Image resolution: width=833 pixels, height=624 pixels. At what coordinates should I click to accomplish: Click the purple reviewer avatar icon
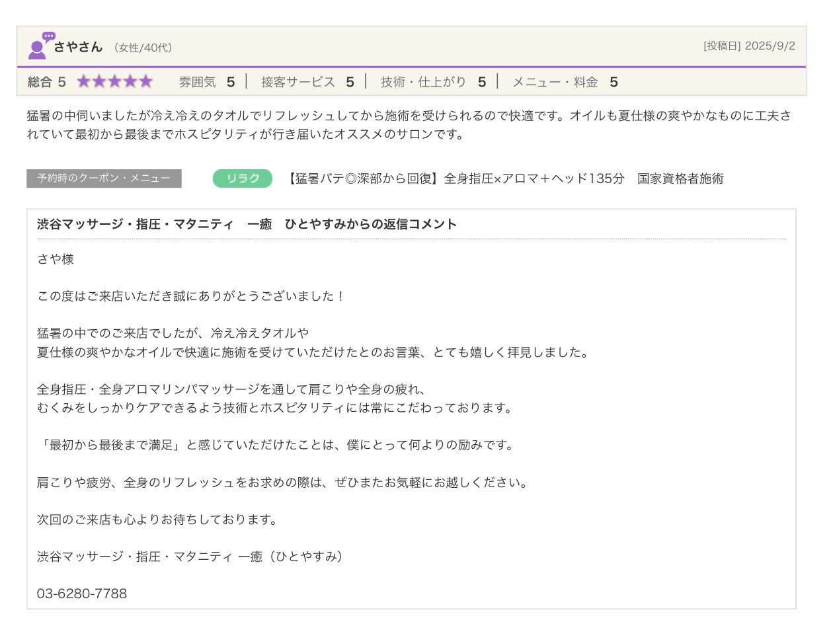40,46
